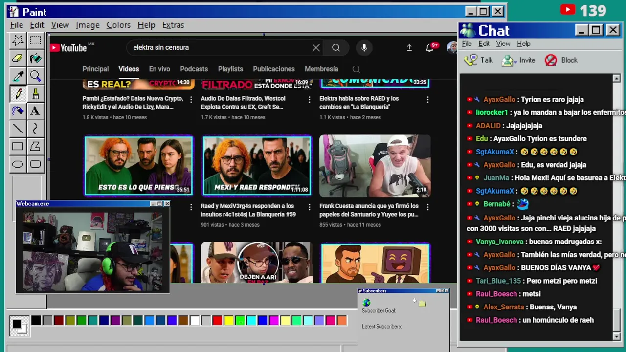
Task: Click Chat scrollbar down arrow
Action: 616,337
